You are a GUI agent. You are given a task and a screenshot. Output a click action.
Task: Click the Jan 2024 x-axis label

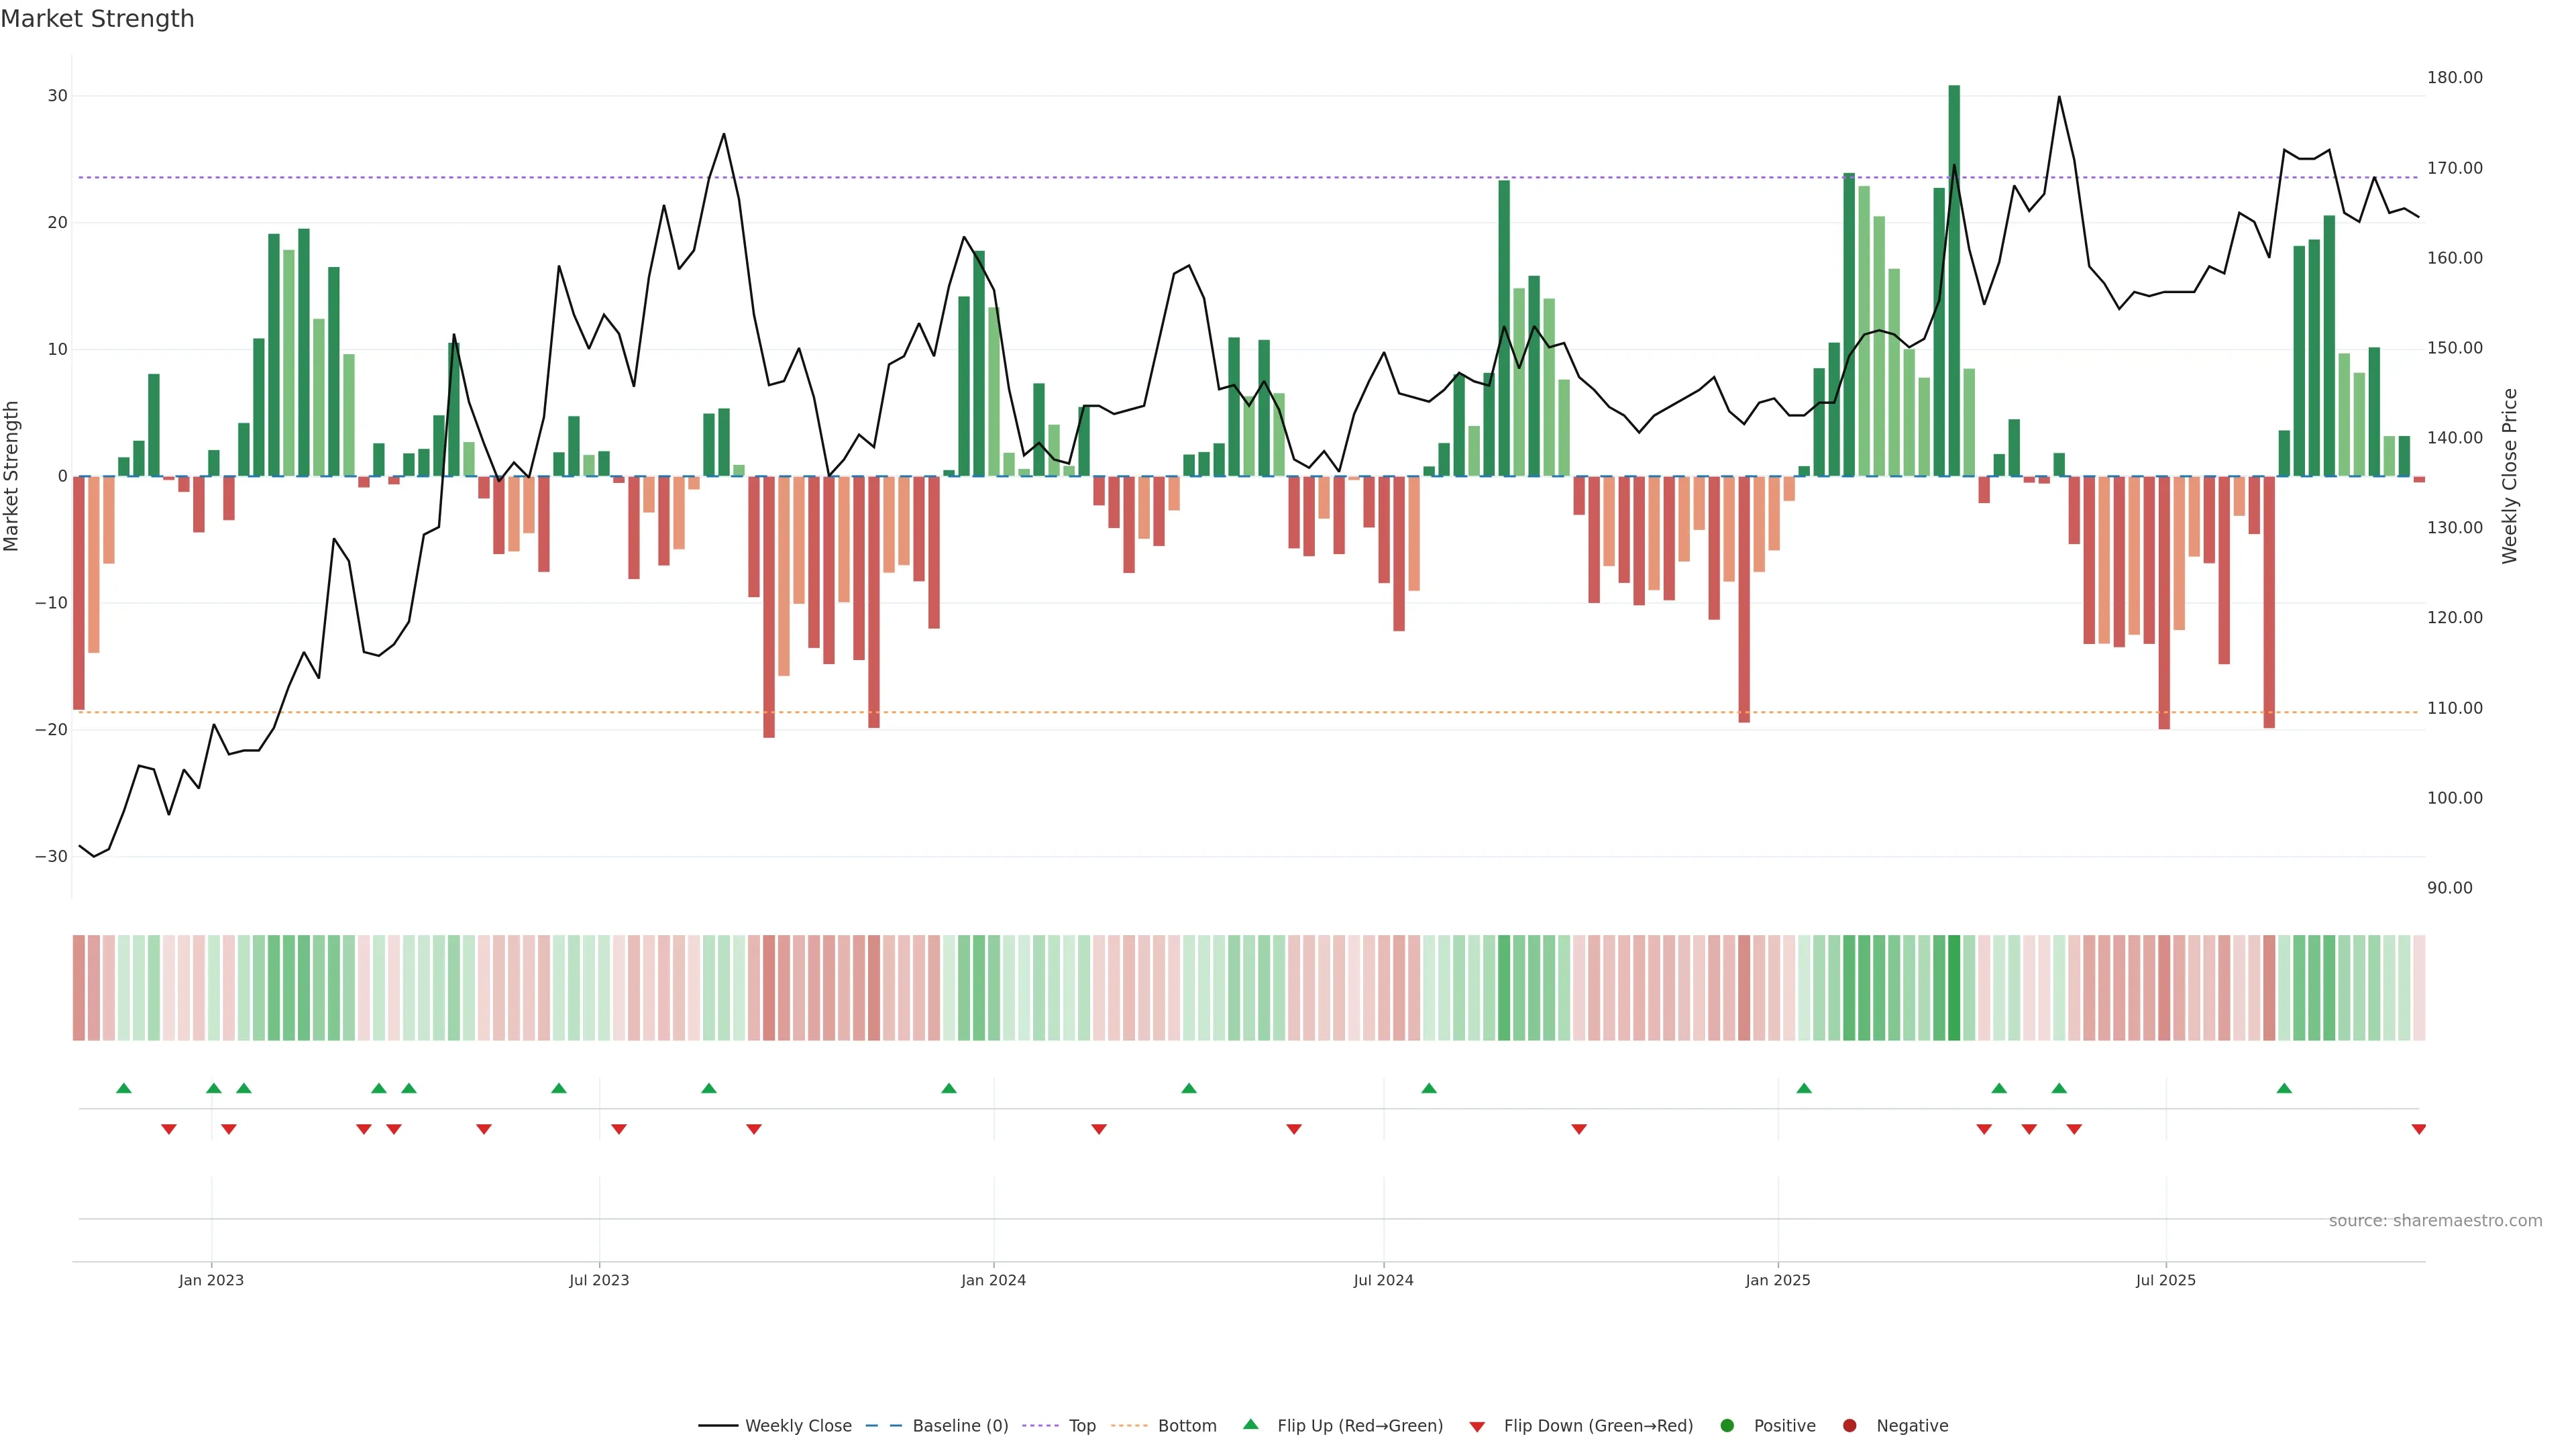tap(993, 1280)
